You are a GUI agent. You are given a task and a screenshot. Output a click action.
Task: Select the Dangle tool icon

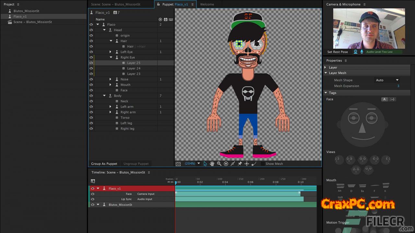pyautogui.click(x=254, y=164)
